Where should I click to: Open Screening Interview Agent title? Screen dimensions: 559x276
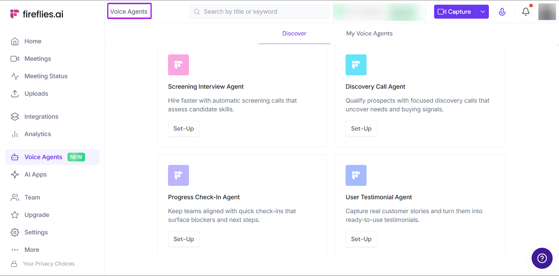206,87
